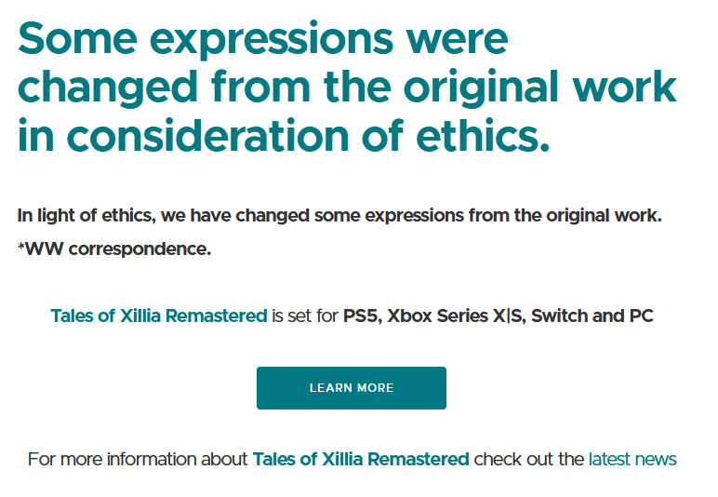Click the 'Switch and PC' platform text

(x=592, y=316)
